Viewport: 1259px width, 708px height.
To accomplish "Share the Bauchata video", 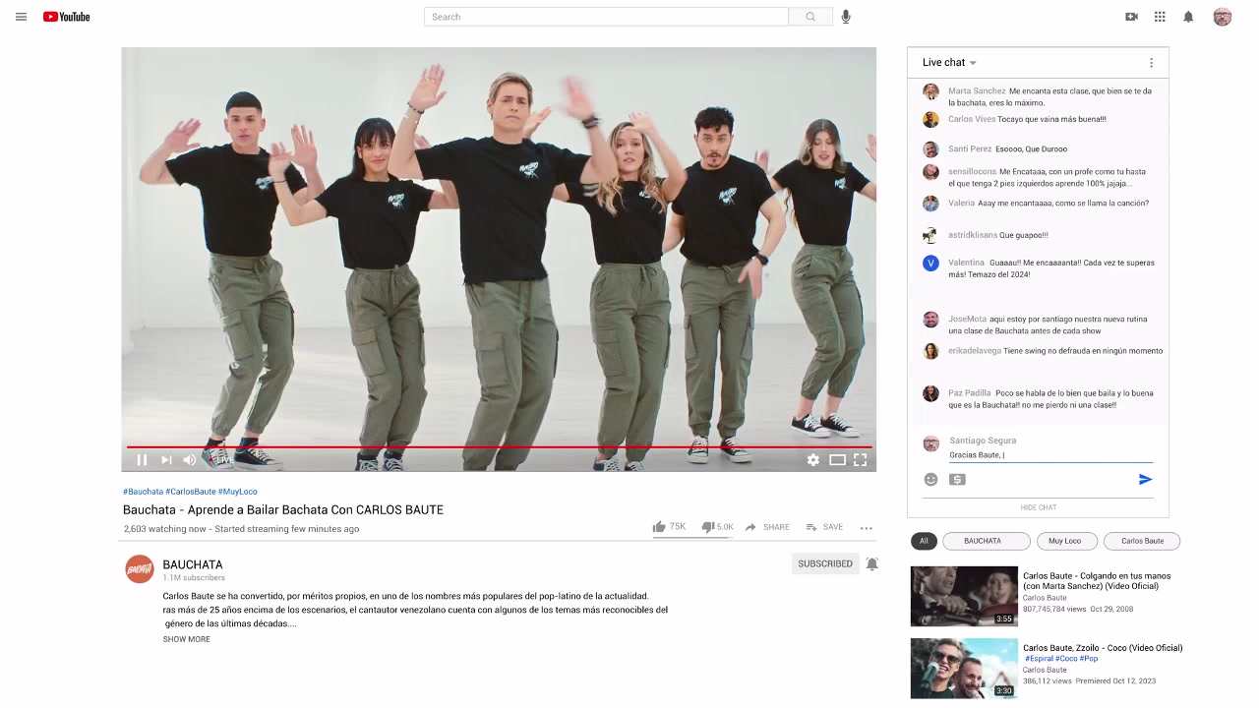I will 767,527.
